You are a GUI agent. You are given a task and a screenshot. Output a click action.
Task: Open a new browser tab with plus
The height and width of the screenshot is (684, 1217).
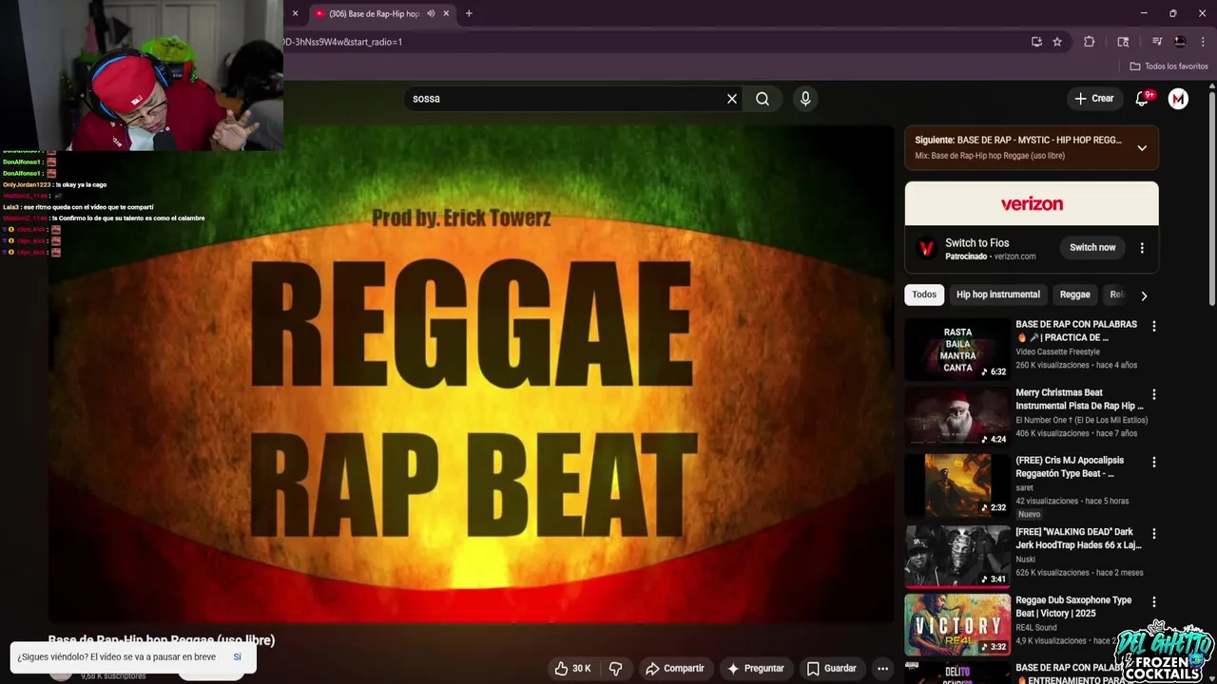pyautogui.click(x=469, y=13)
